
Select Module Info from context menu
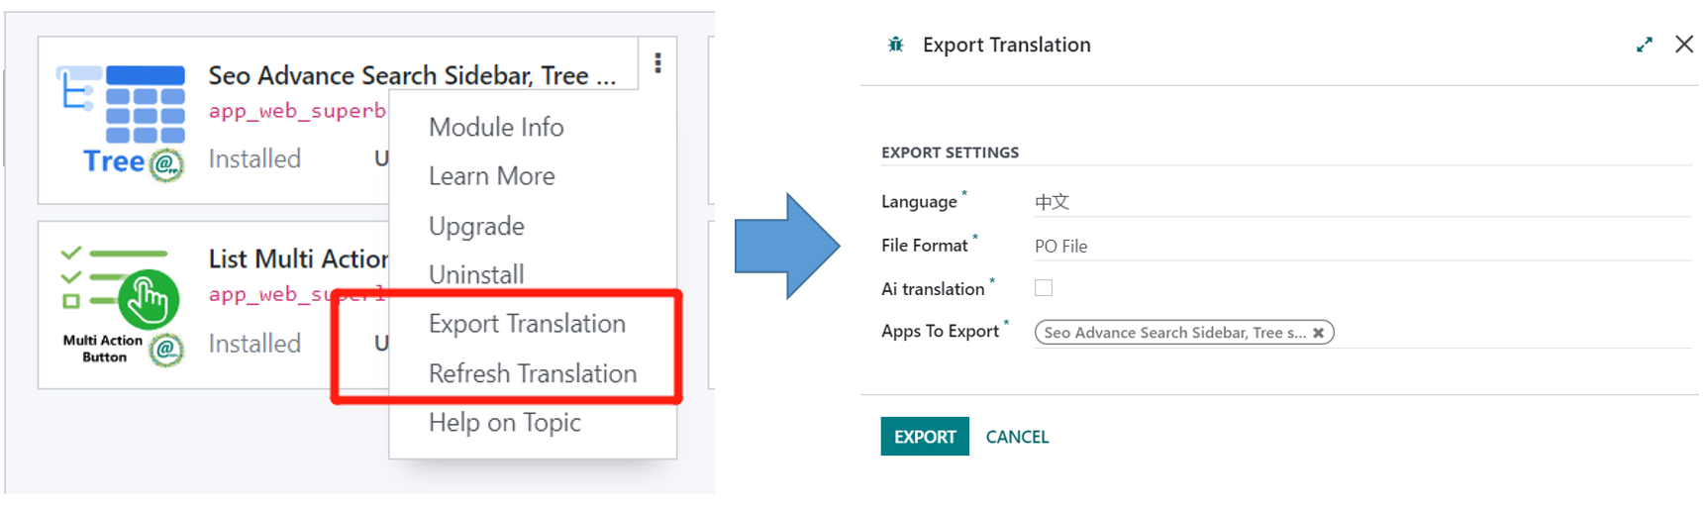point(496,127)
